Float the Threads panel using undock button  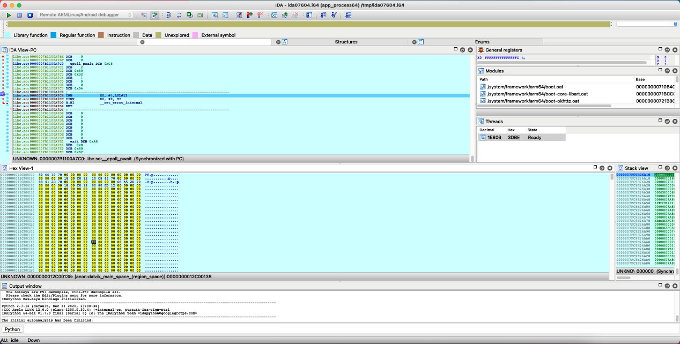(x=668, y=122)
